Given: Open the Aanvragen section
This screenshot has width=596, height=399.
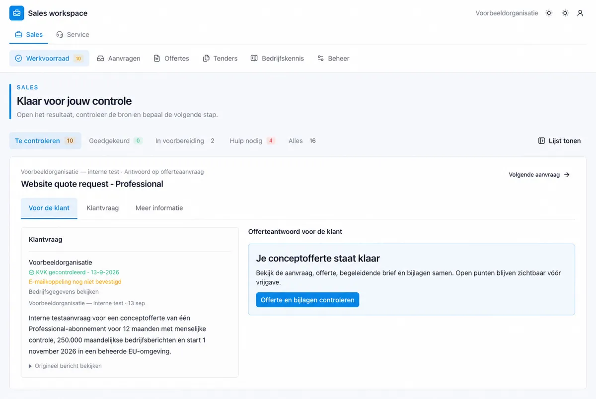Looking at the screenshot, I should click(119, 58).
